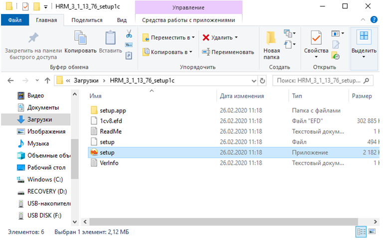The height and width of the screenshot is (241, 386).
Task: Switch to details view in status bar
Action: click(361, 232)
